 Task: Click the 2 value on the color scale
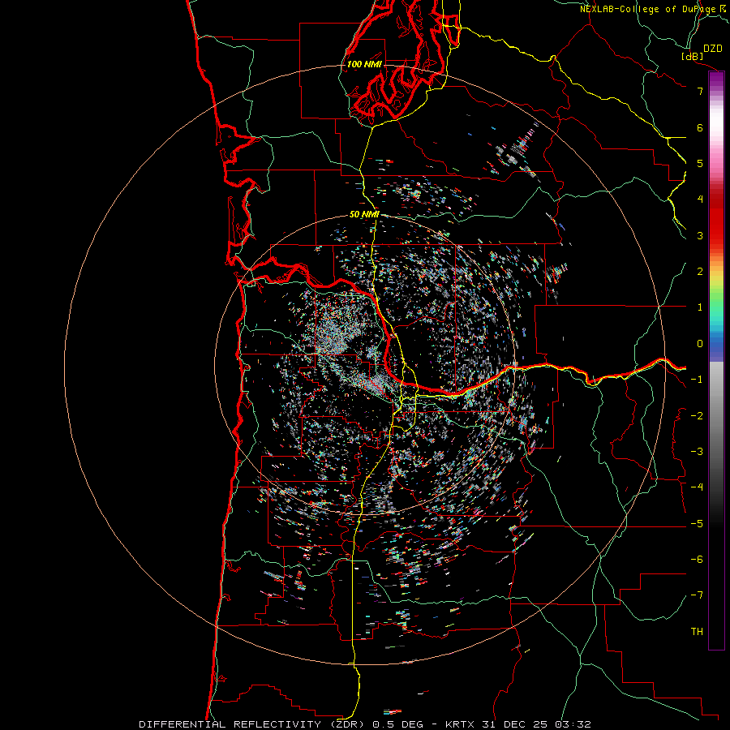[700, 272]
